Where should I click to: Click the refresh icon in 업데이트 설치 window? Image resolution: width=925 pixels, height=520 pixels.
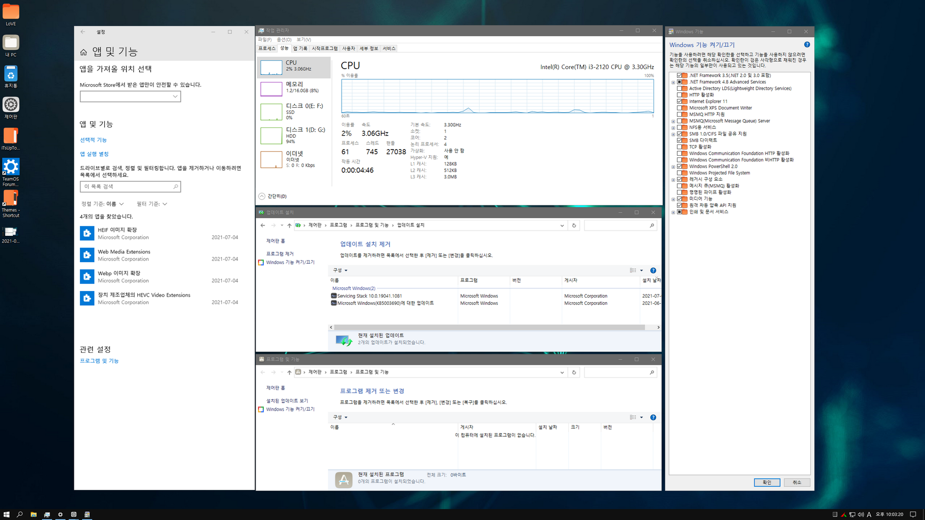pos(574,225)
